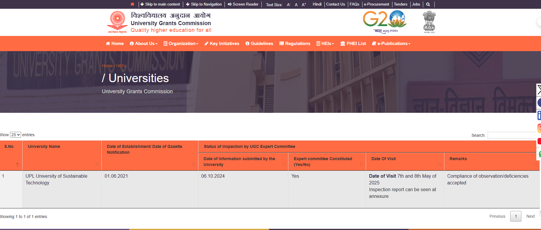Click the University Grants Commission logo
Screen dimensions: 541x230
118,22
